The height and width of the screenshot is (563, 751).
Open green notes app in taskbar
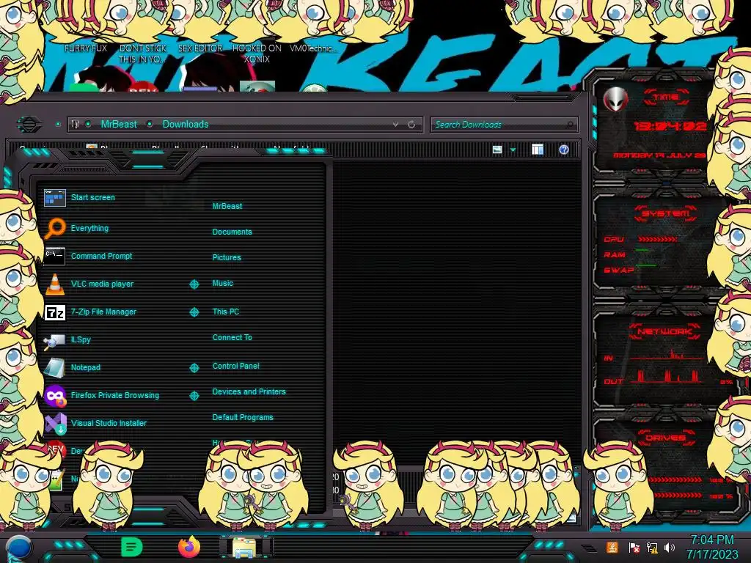(132, 547)
